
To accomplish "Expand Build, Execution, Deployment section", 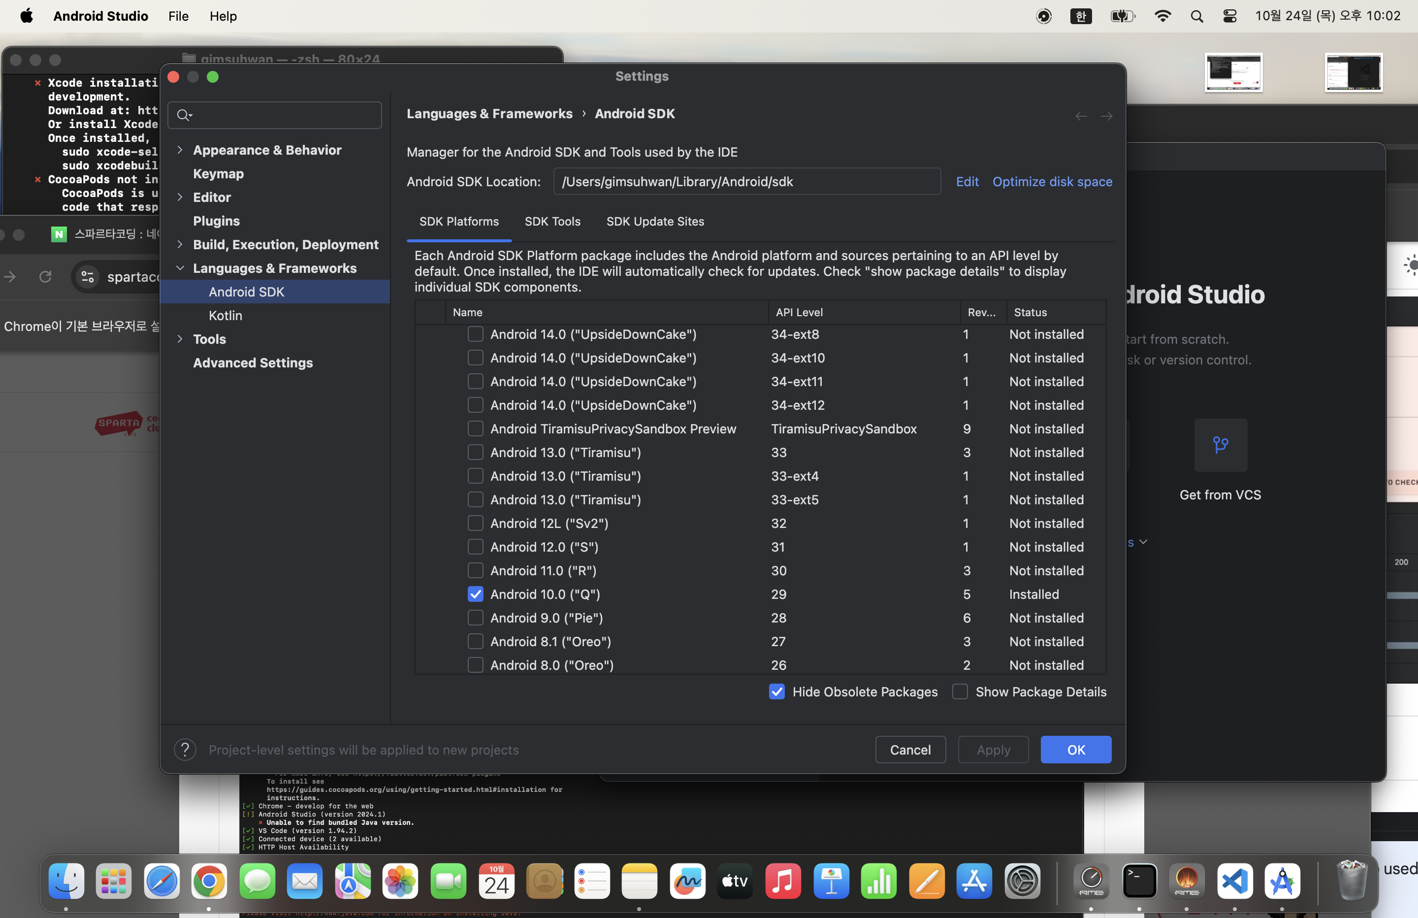I will point(180,244).
